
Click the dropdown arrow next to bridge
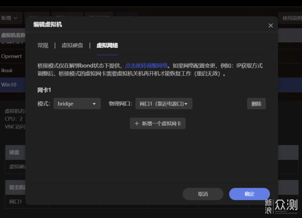point(94,104)
